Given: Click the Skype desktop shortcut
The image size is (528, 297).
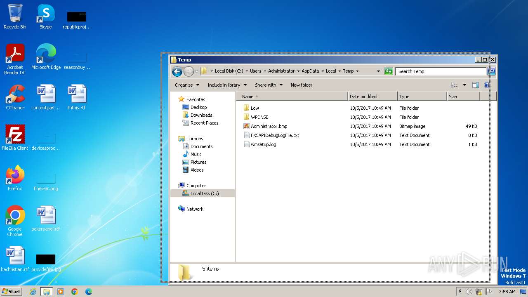Looking at the screenshot, I should pyautogui.click(x=45, y=17).
